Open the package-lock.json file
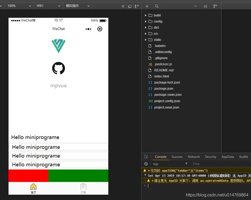Screen dimensions: 251x200 (x=167, y=83)
